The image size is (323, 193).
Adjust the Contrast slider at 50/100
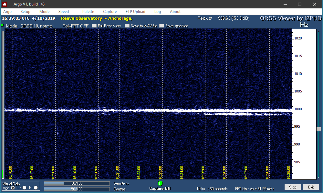(77, 189)
